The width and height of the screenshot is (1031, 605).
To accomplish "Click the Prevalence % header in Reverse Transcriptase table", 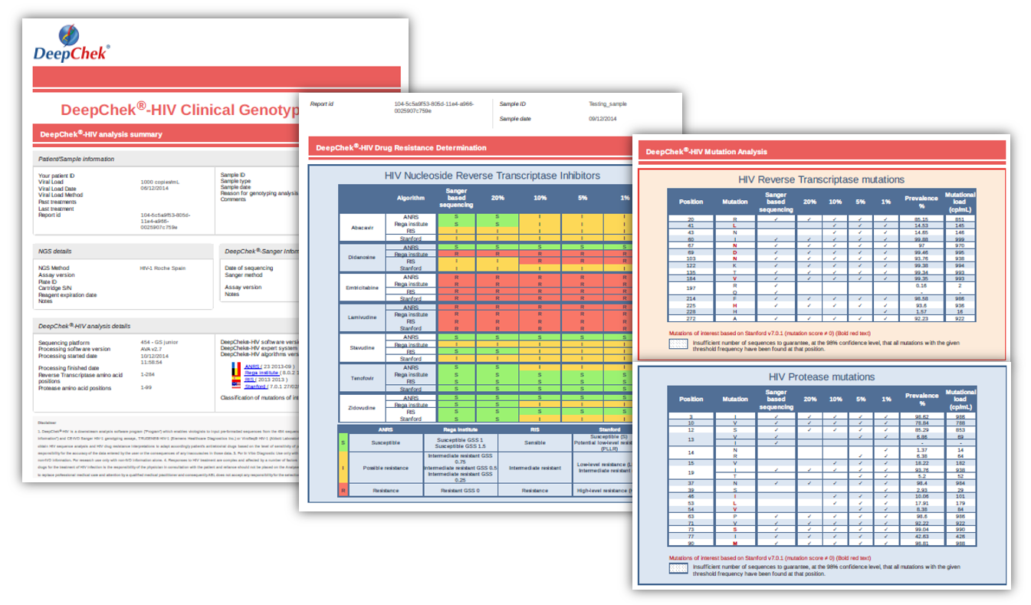I will [x=921, y=202].
